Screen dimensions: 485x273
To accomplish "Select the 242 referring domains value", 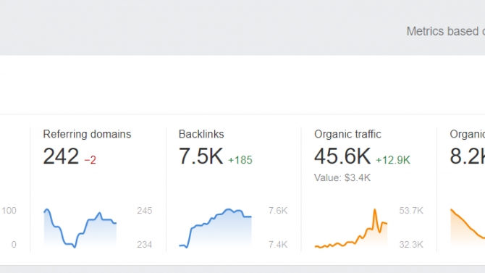I will tap(61, 156).
